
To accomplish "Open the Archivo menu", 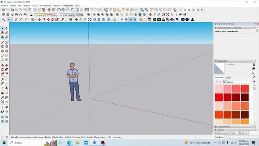I will pyautogui.click(x=4, y=6).
